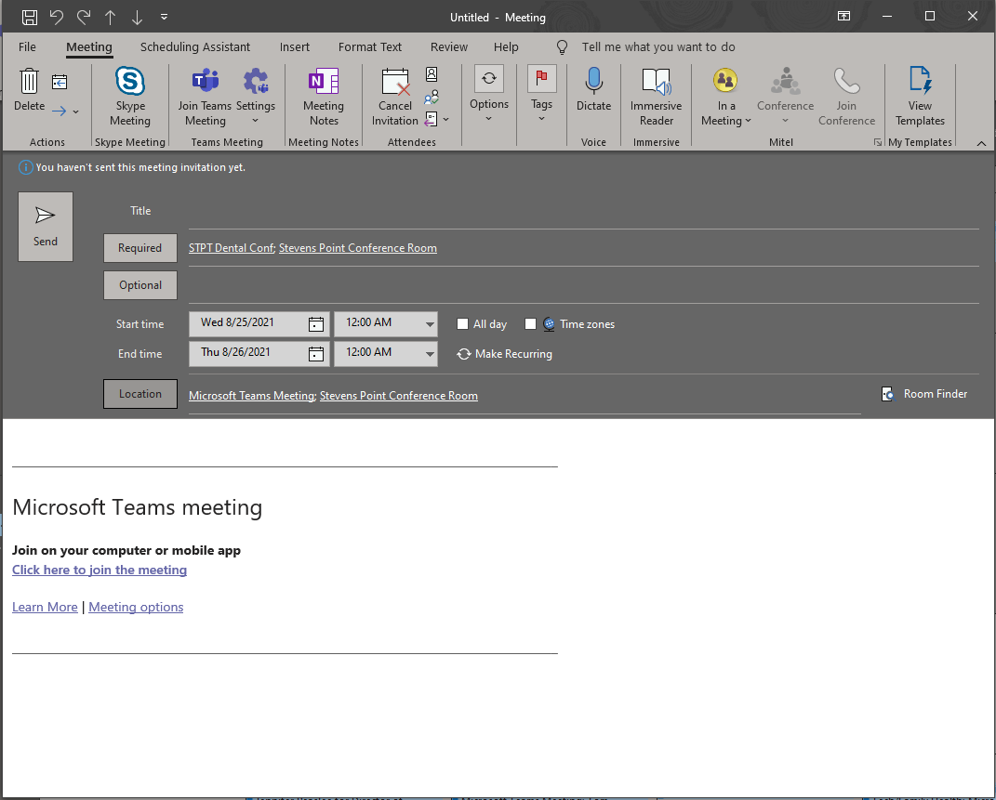Go to next item with down arrow
996x800 pixels.
pos(138,17)
